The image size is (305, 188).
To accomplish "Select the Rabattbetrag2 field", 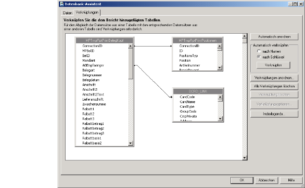I will [x=93, y=129].
